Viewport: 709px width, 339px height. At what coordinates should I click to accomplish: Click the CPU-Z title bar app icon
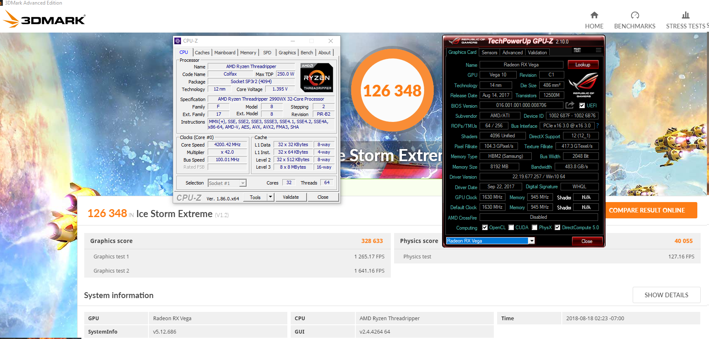[x=178, y=41]
